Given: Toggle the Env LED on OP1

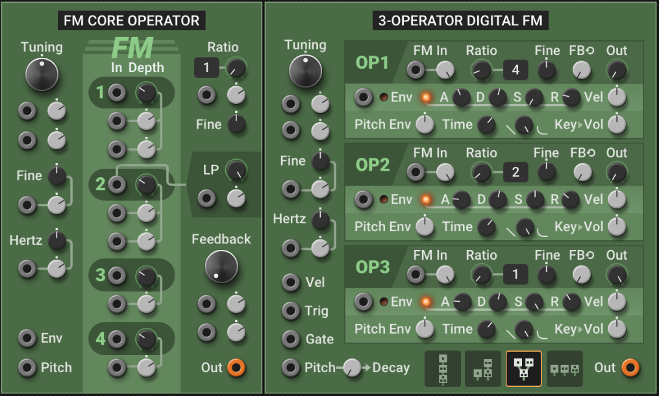Looking at the screenshot, I should (382, 97).
